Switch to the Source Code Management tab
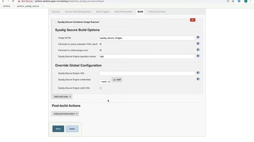 tap(78, 11)
